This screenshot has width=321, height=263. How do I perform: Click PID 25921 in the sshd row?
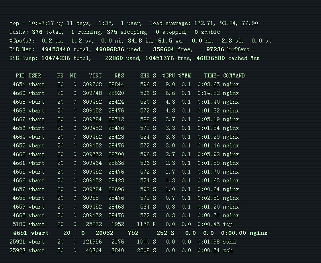(17, 242)
